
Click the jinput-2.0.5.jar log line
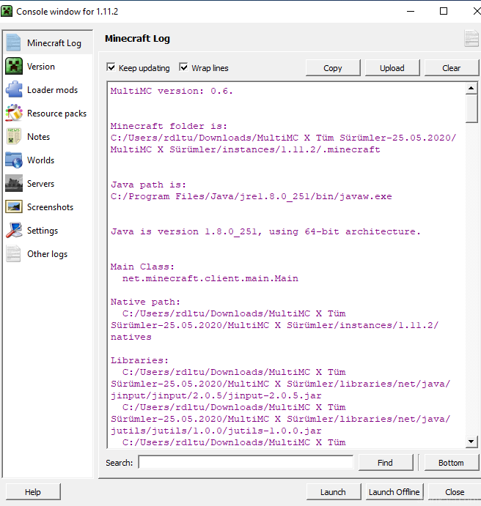coord(216,395)
